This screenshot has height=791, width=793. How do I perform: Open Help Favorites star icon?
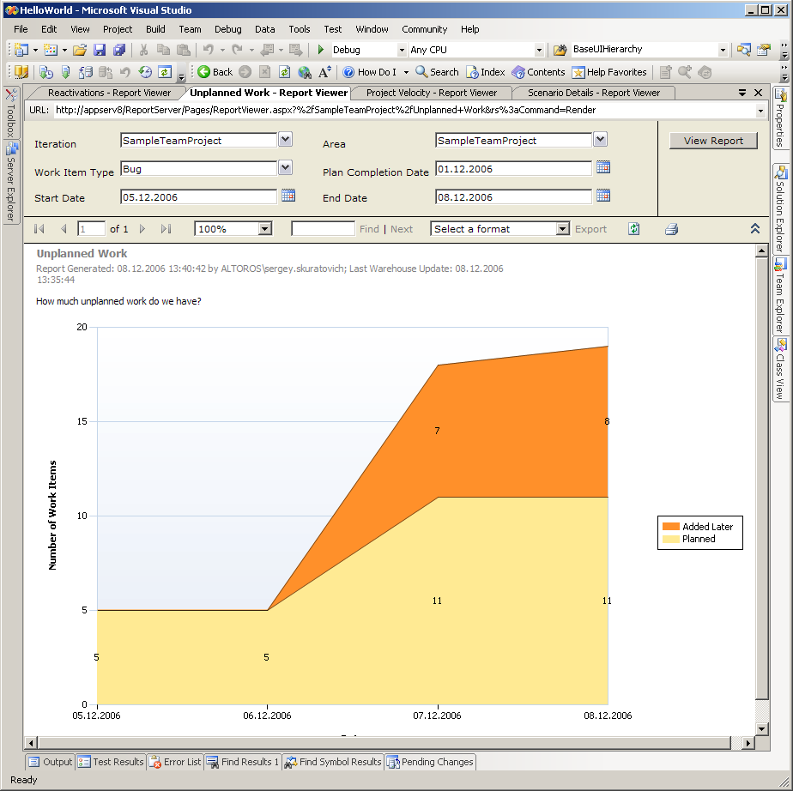tap(609, 72)
